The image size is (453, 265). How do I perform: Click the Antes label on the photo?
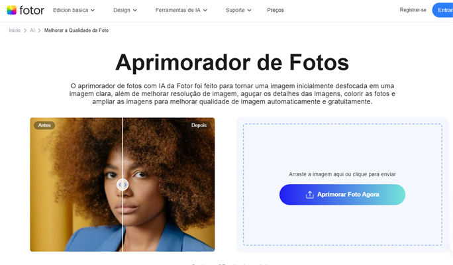[x=44, y=125]
